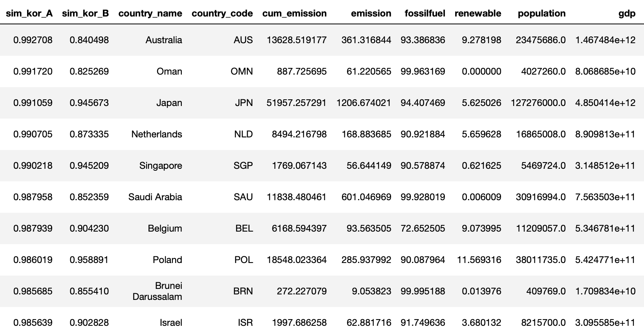Click Poland's renewable value 11.569316
Viewport: 644px width, 336px height.
point(479,260)
